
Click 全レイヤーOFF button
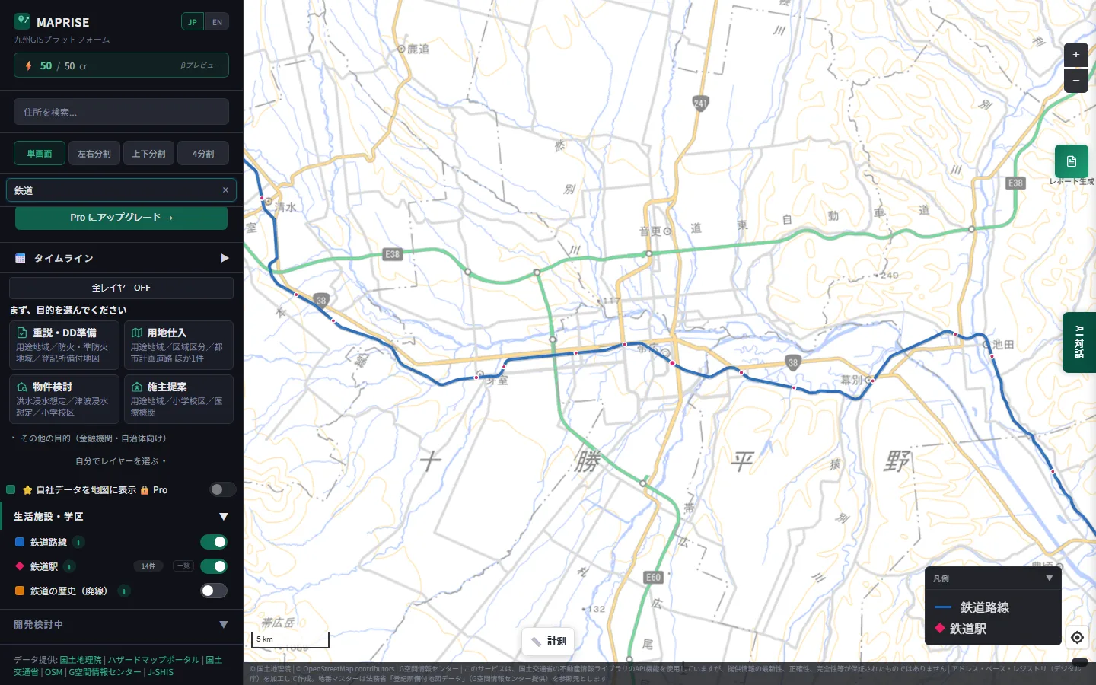point(122,288)
